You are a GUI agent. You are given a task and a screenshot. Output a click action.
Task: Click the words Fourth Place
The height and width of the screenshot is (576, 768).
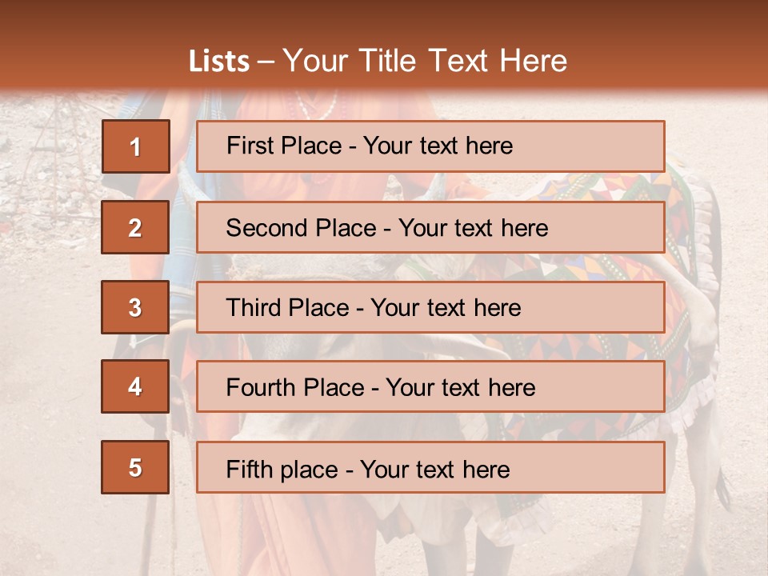pos(296,388)
